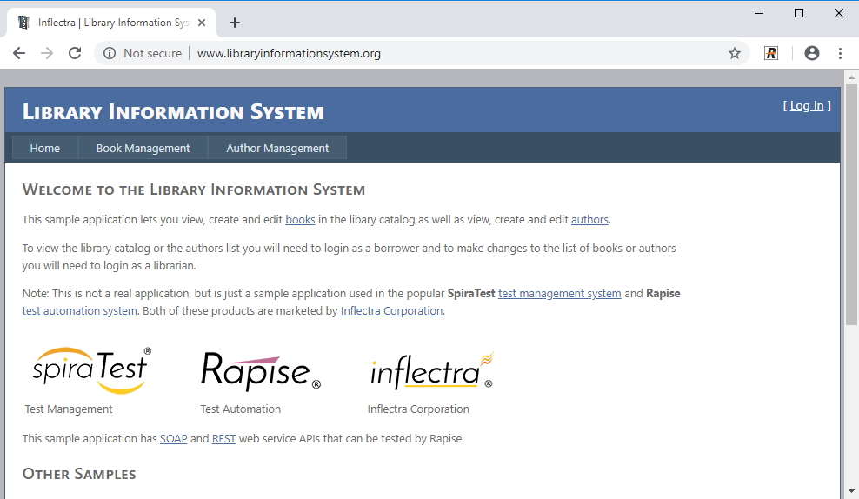Screen dimensions: 859x499
Task: Open the 'test automation system' link
Action: pos(79,311)
